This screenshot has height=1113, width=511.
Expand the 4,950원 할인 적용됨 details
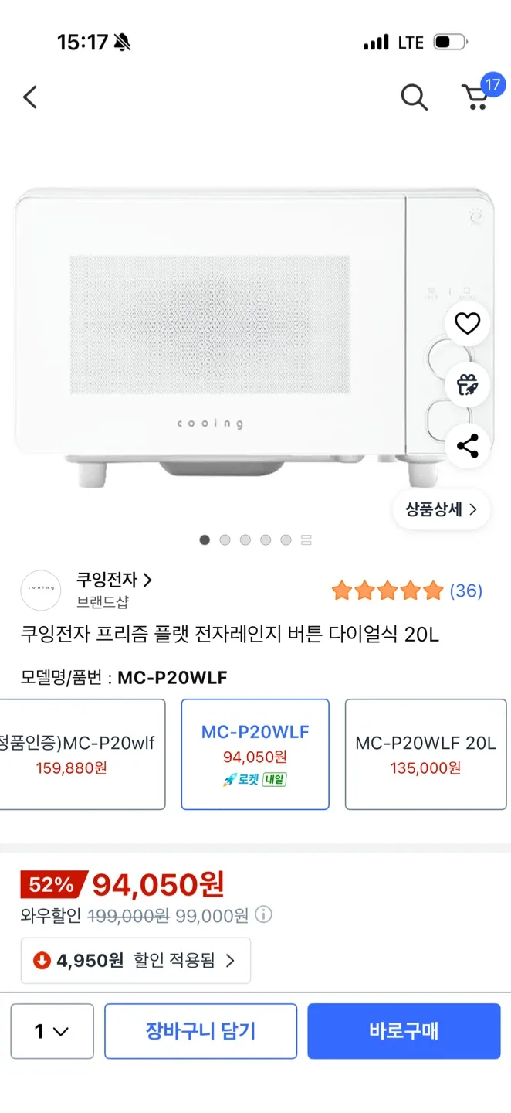pyautogui.click(x=136, y=961)
